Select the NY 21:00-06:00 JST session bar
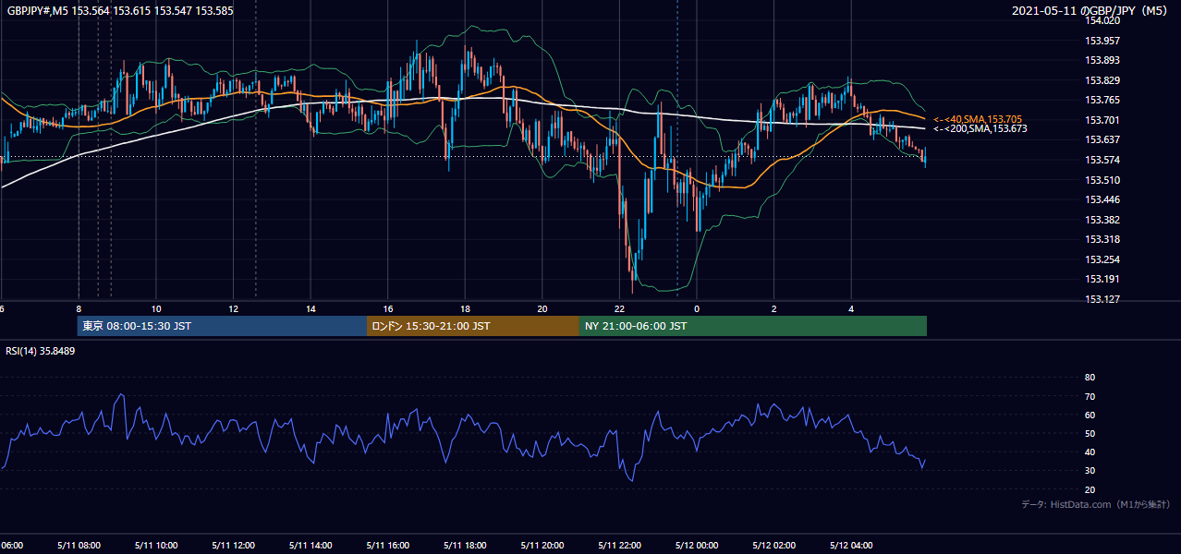 (x=753, y=326)
